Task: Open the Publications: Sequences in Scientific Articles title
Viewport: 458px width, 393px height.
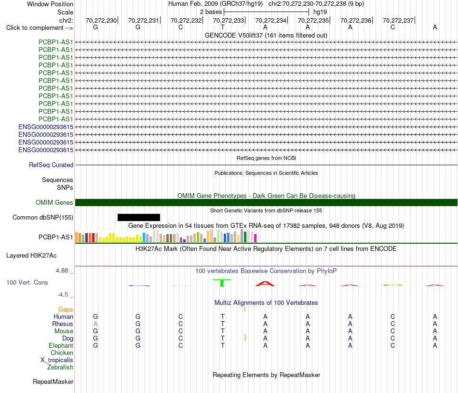Action: coord(266,173)
